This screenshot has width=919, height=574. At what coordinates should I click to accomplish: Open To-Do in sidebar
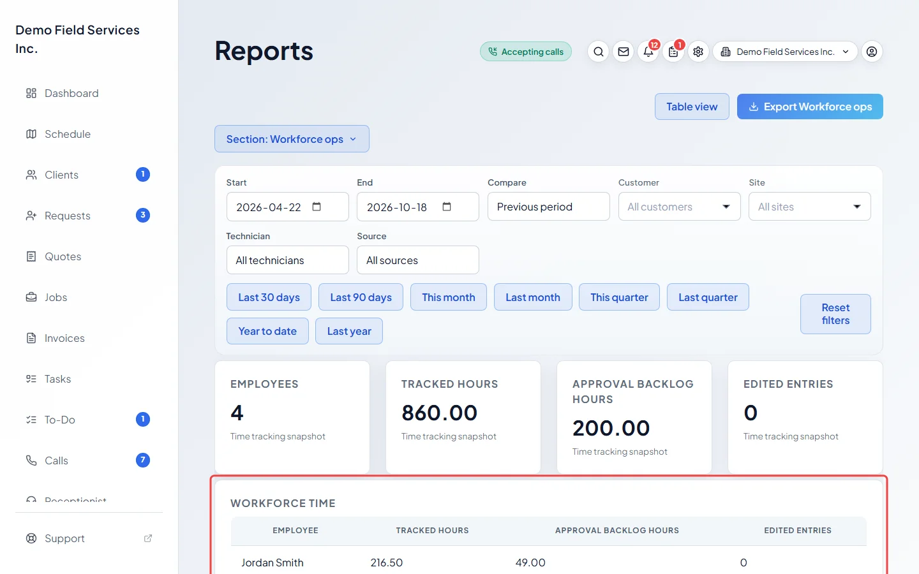[89, 420]
